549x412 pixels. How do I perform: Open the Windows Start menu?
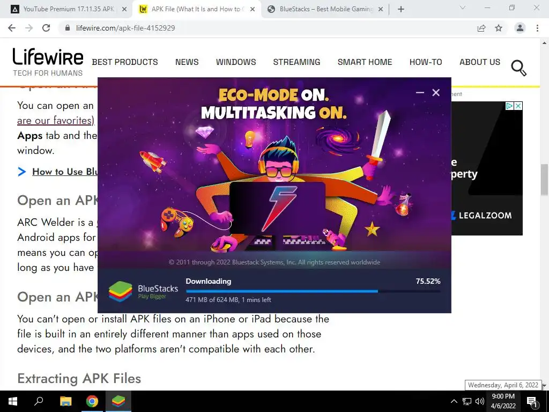pos(13,401)
